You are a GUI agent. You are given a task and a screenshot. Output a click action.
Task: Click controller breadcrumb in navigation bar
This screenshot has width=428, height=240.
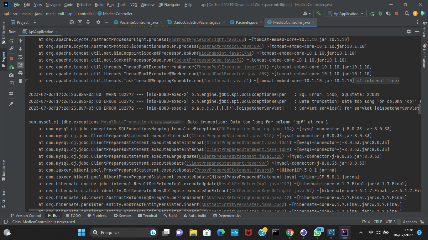coord(86,13)
